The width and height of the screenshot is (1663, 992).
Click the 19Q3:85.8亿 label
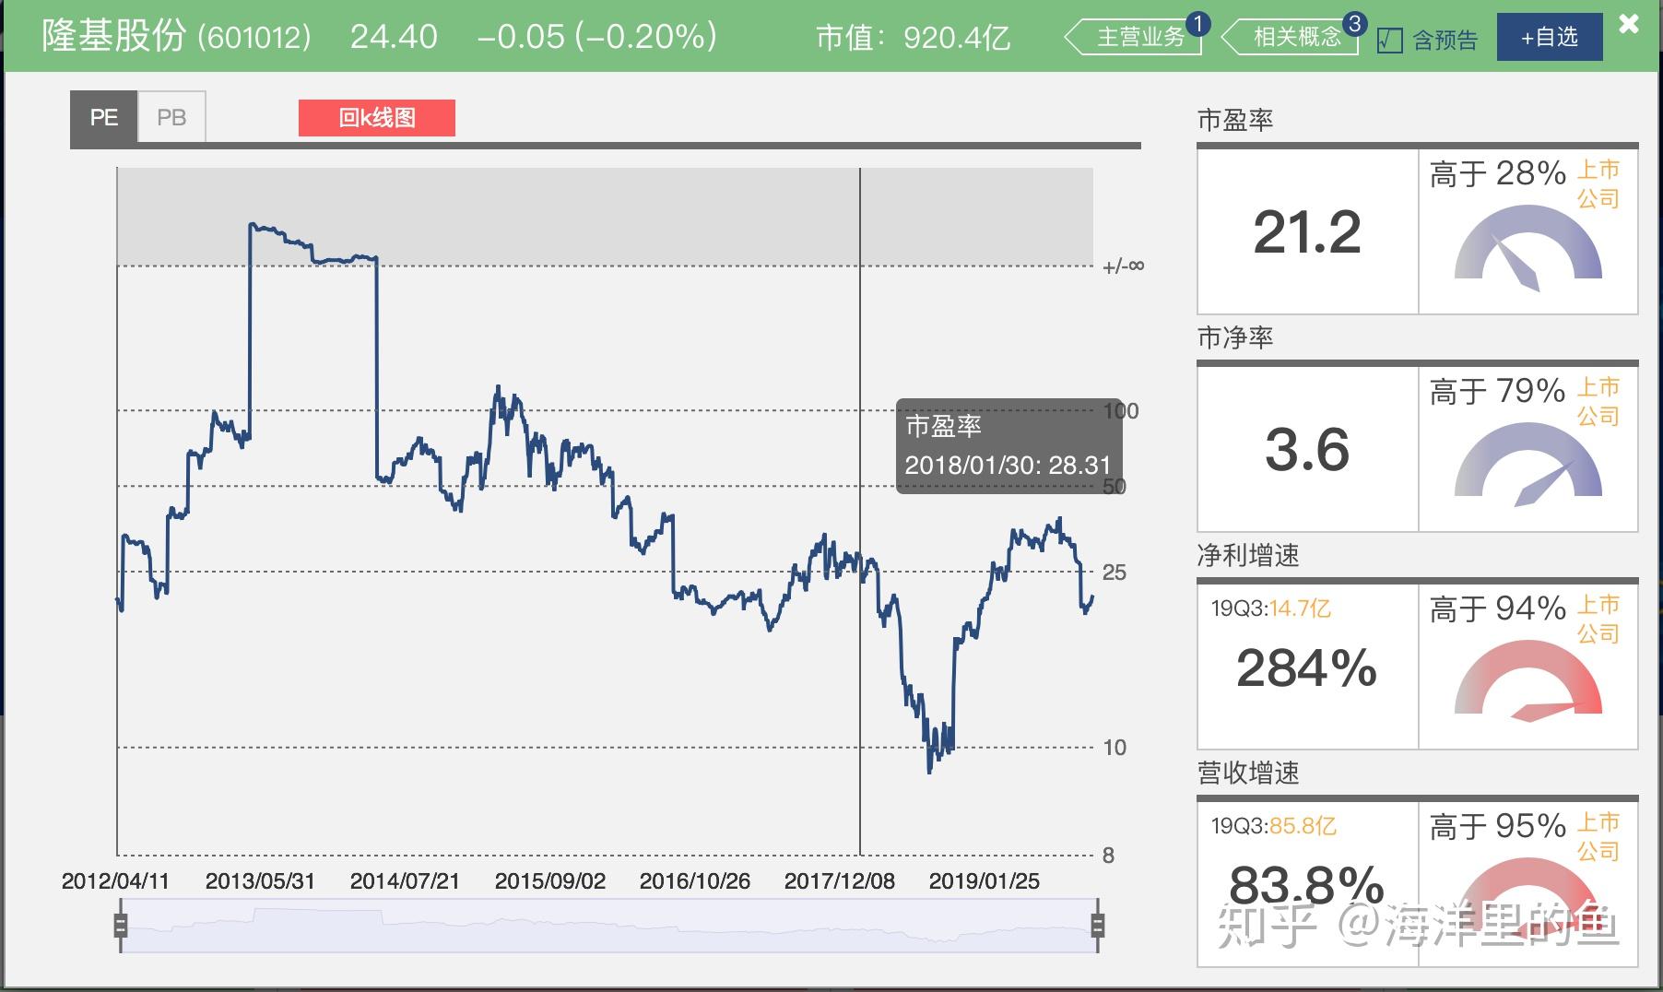pyautogui.click(x=1274, y=826)
